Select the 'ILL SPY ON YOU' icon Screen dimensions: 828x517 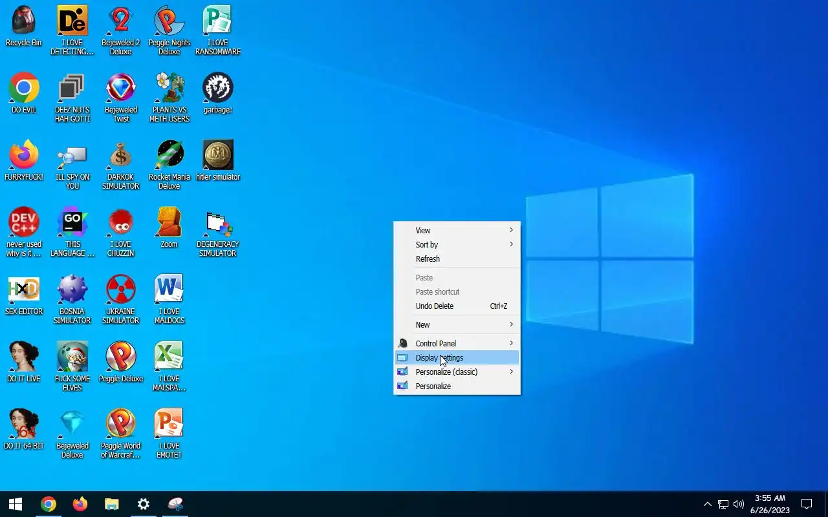click(x=72, y=165)
